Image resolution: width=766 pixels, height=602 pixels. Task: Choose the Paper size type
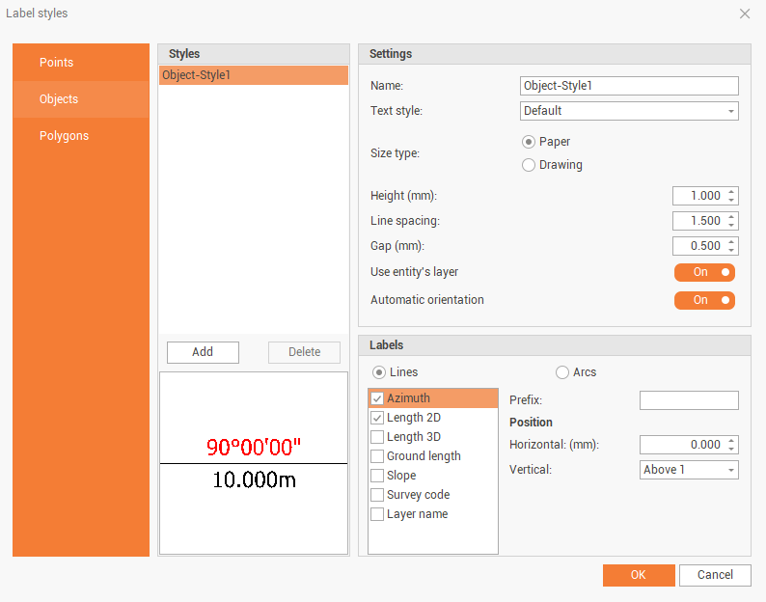pos(529,142)
